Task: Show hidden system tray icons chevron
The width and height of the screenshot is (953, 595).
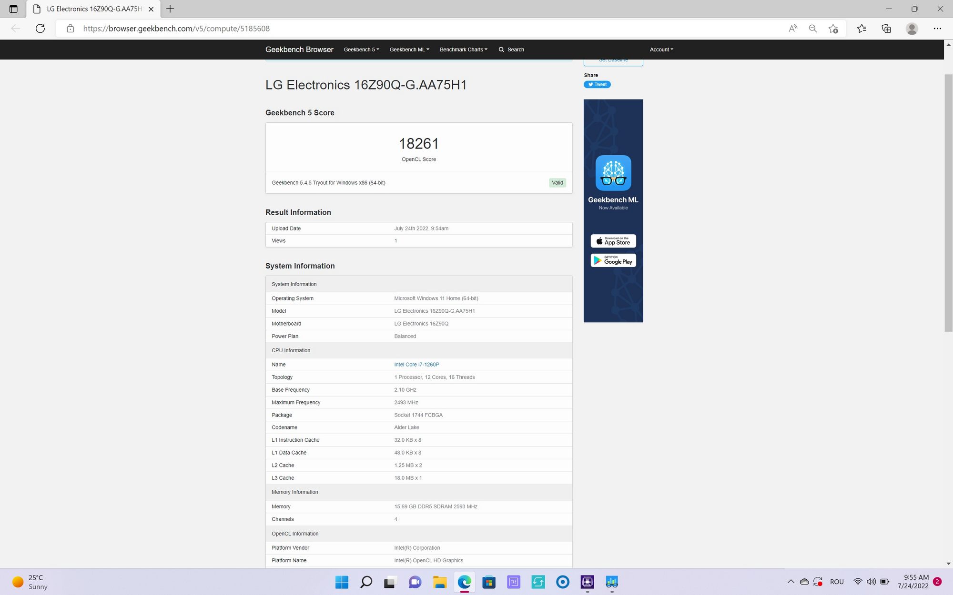Action: [x=791, y=582]
